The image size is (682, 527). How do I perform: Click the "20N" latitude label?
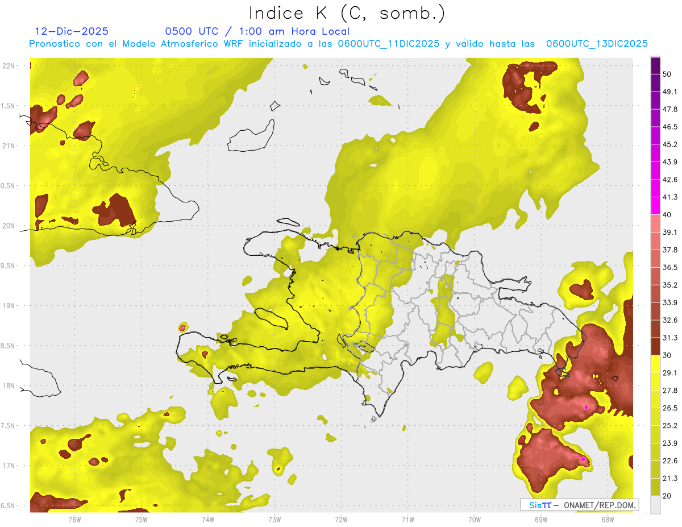click(x=10, y=226)
